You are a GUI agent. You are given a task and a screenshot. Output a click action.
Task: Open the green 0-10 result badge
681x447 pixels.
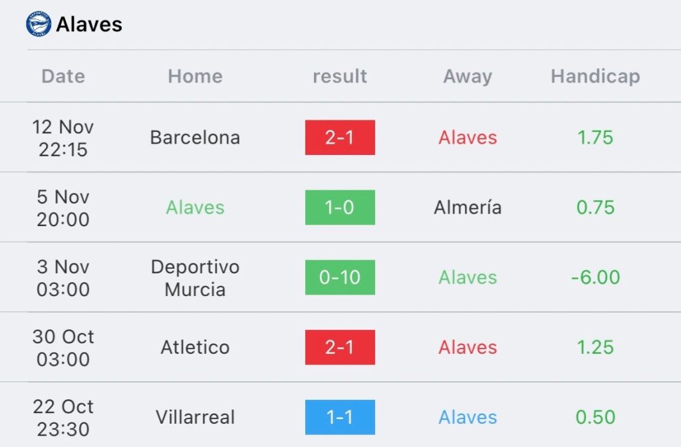(340, 277)
